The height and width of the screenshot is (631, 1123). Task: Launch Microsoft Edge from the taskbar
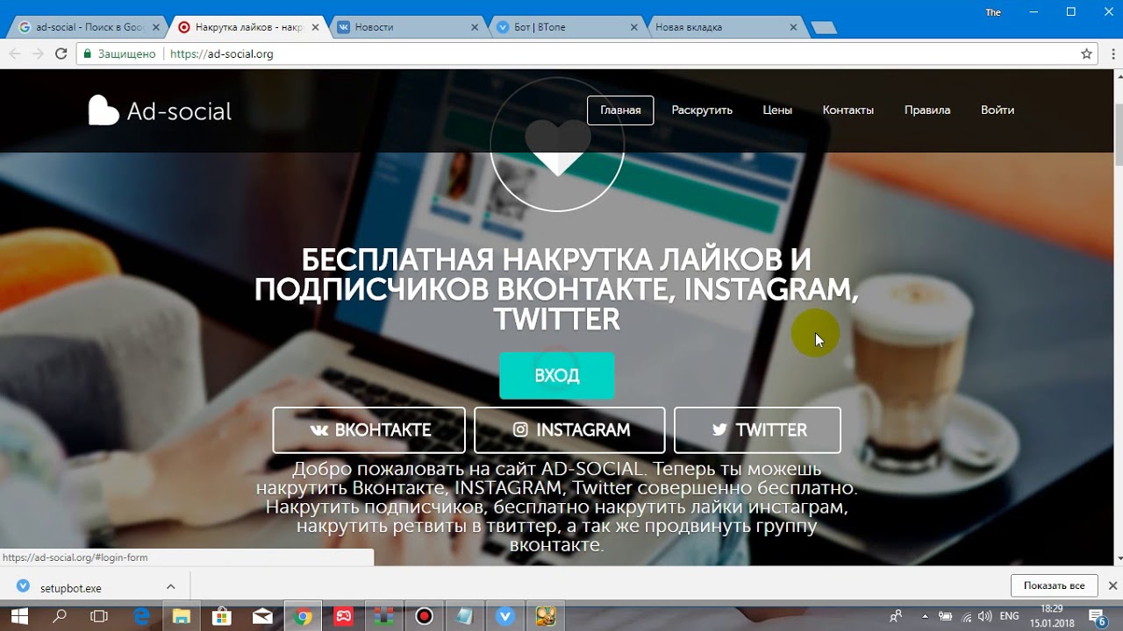141,616
